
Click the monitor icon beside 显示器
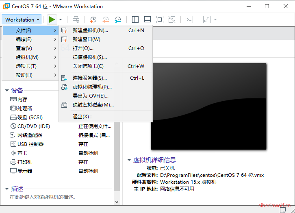(13, 171)
